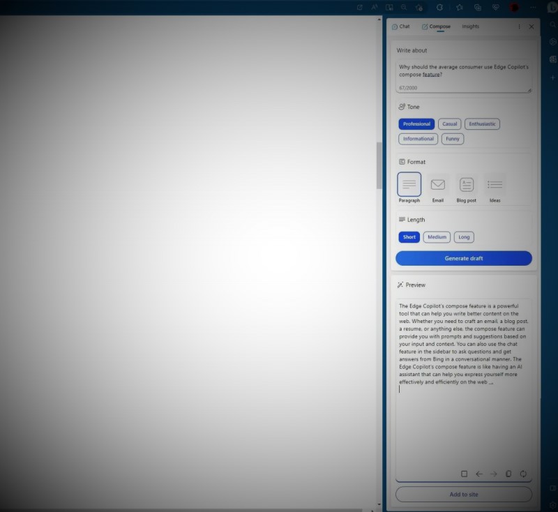The height and width of the screenshot is (512, 558).
Task: Open the browser Settings and more ellipsis
Action: [533, 8]
